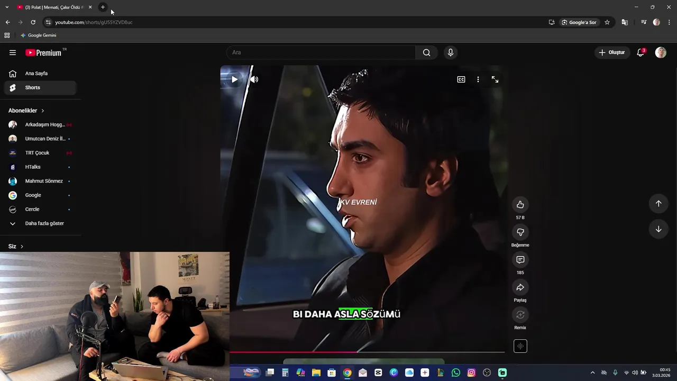Viewport: 677px width, 381px height.
Task: Click the address bar URL
Action: pos(94,22)
